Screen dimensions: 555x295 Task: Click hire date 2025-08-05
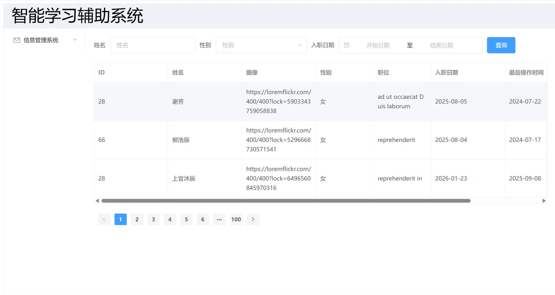click(451, 102)
